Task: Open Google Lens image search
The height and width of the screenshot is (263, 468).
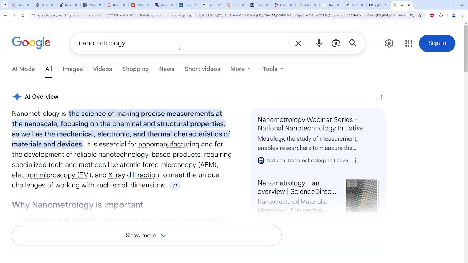Action: (336, 43)
